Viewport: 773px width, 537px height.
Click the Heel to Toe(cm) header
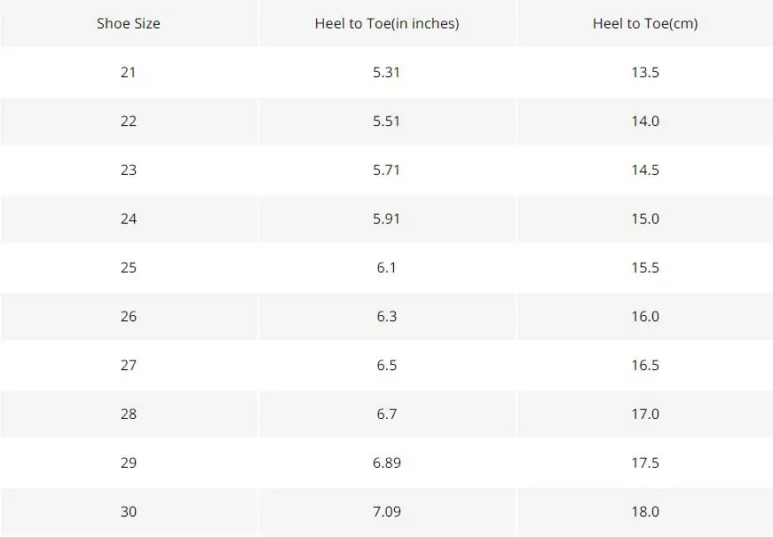[645, 24]
